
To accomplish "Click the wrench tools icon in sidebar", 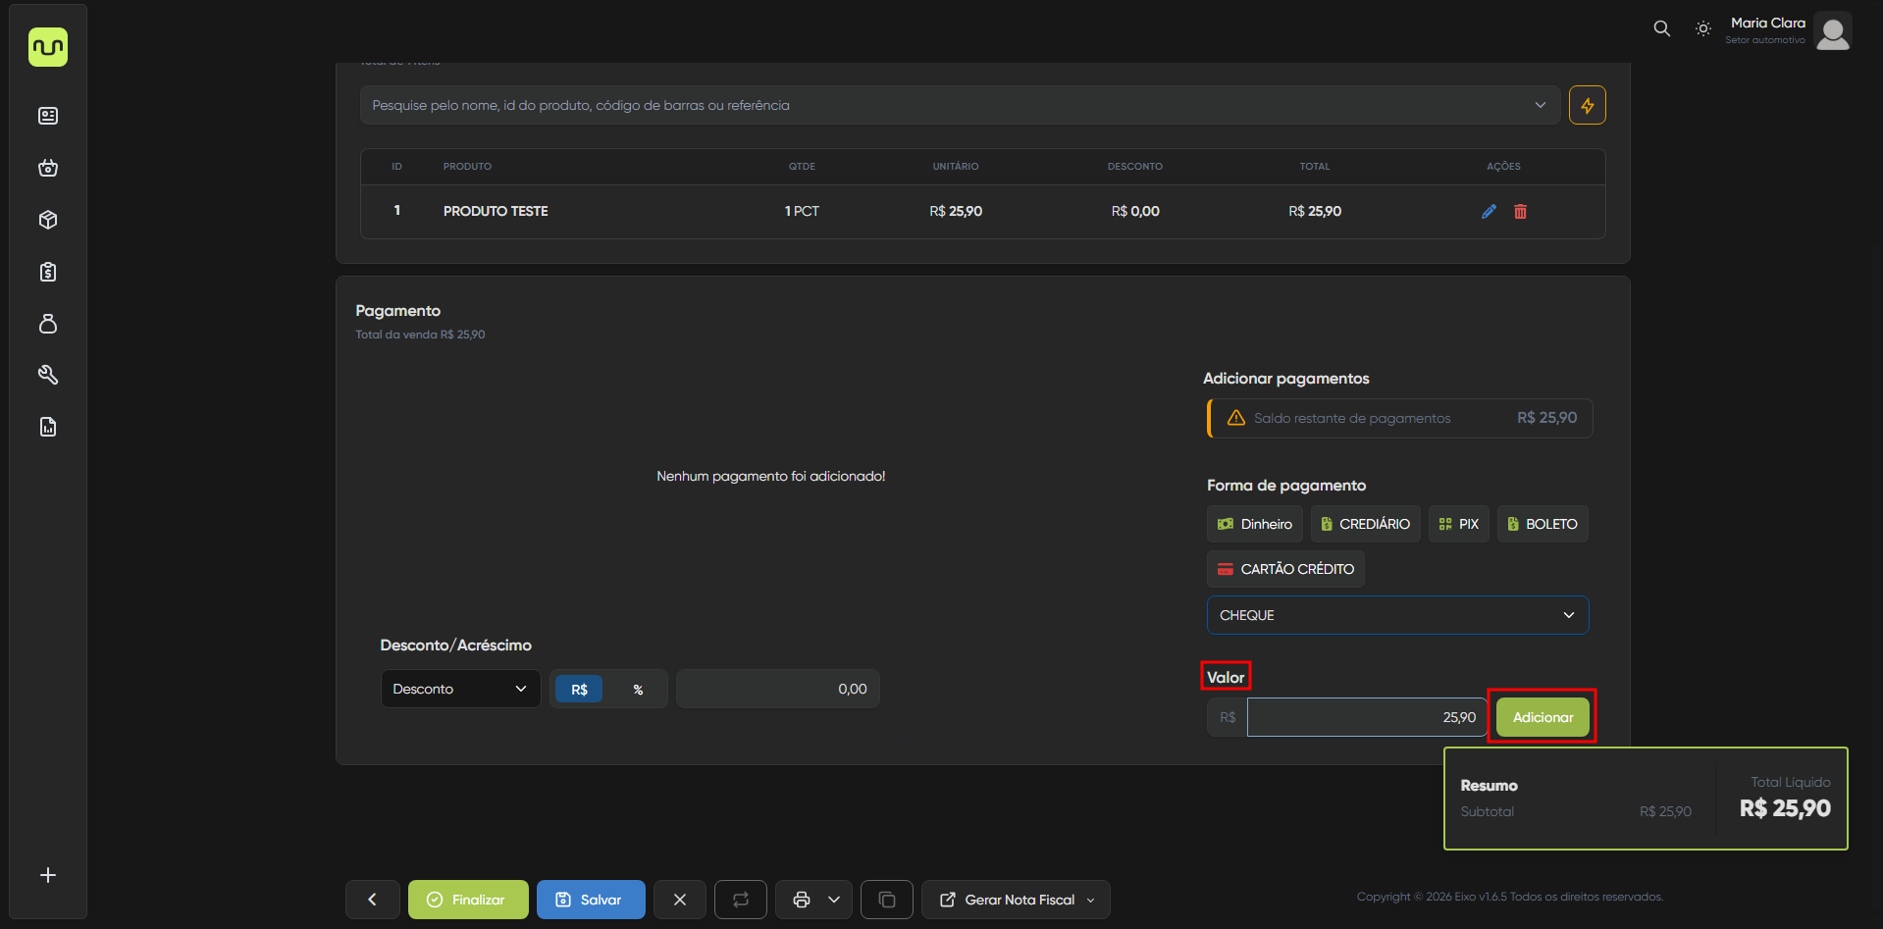I will pos(48,375).
